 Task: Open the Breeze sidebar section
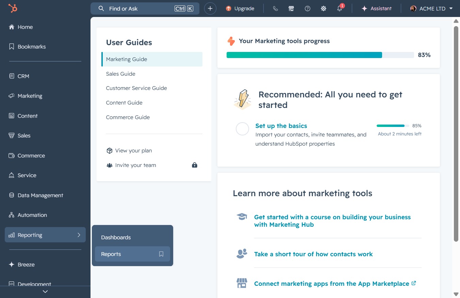45,264
